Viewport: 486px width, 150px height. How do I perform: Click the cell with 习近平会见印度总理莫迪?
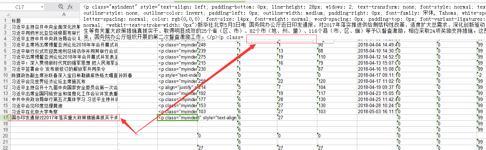coord(64,105)
